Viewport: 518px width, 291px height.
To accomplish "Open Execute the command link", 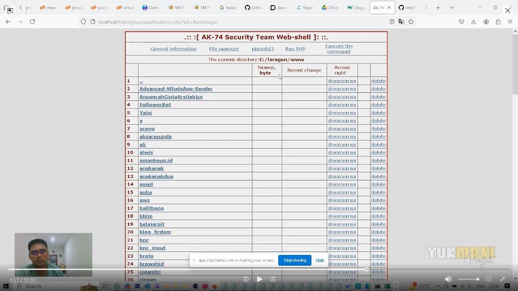I will pyautogui.click(x=339, y=49).
